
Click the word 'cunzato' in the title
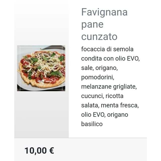click(99, 37)
